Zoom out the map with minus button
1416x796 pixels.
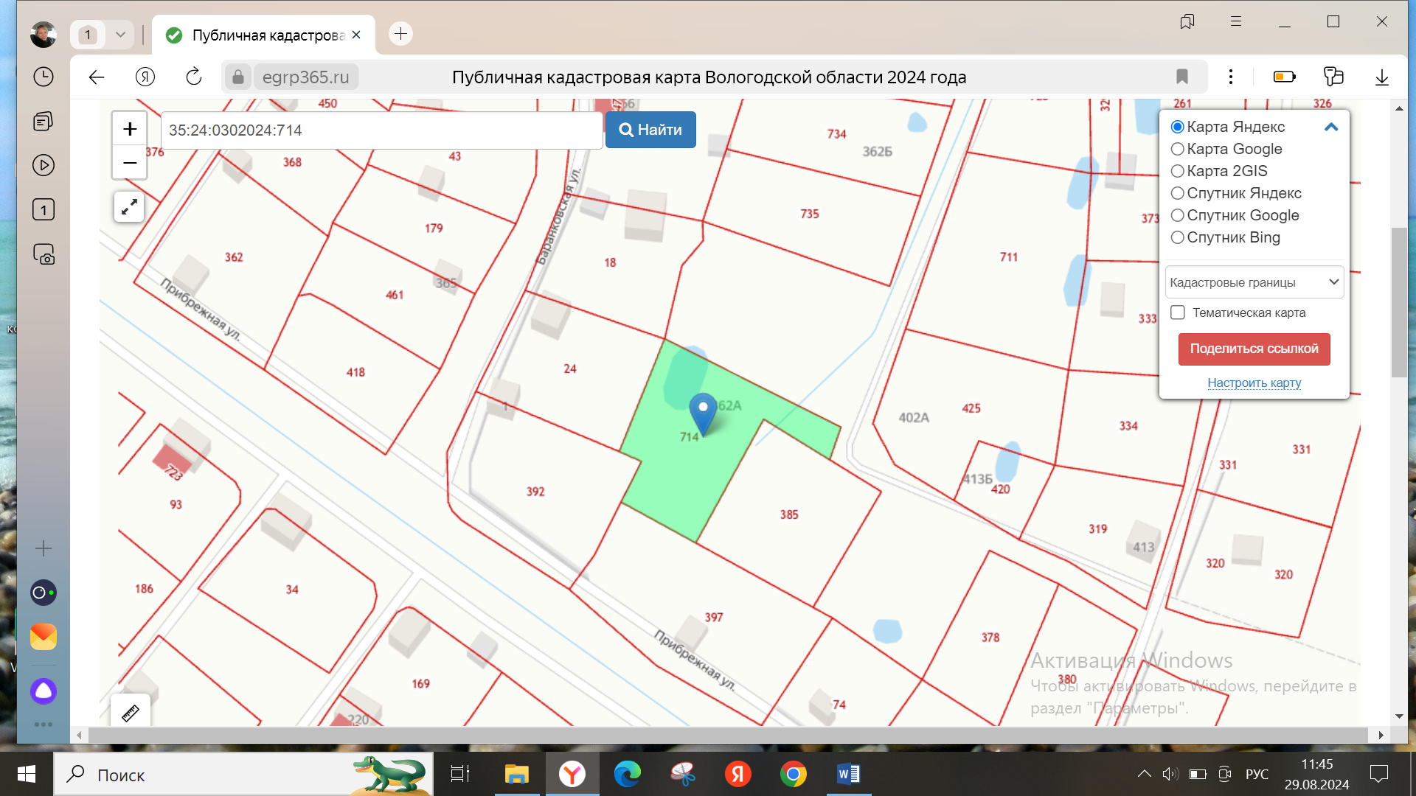130,163
